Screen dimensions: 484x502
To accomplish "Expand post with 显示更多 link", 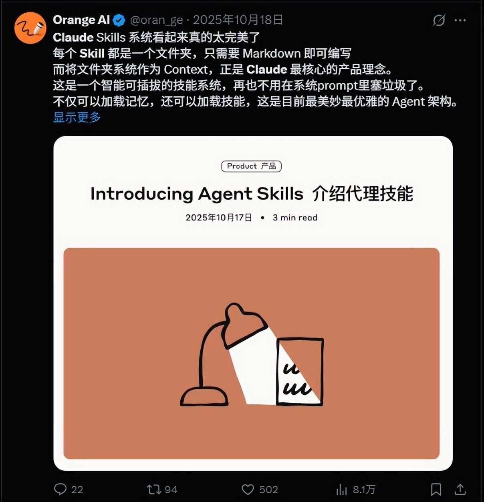I will point(77,117).
